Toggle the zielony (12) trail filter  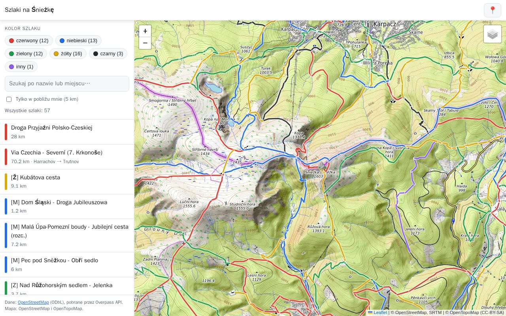pyautogui.click(x=26, y=54)
